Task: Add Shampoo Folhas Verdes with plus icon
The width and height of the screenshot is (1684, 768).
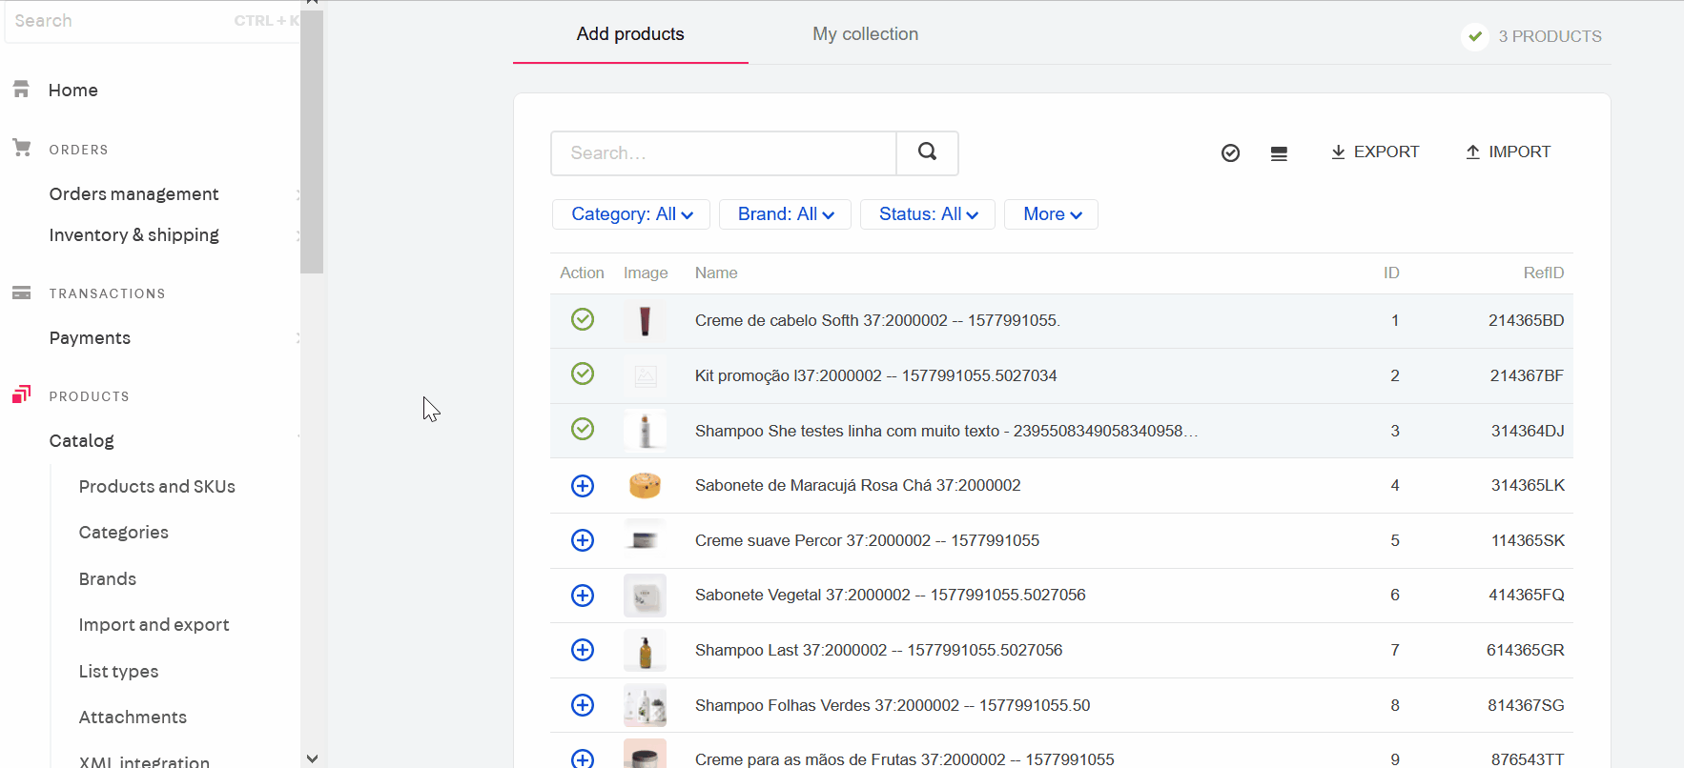Action: pyautogui.click(x=583, y=705)
